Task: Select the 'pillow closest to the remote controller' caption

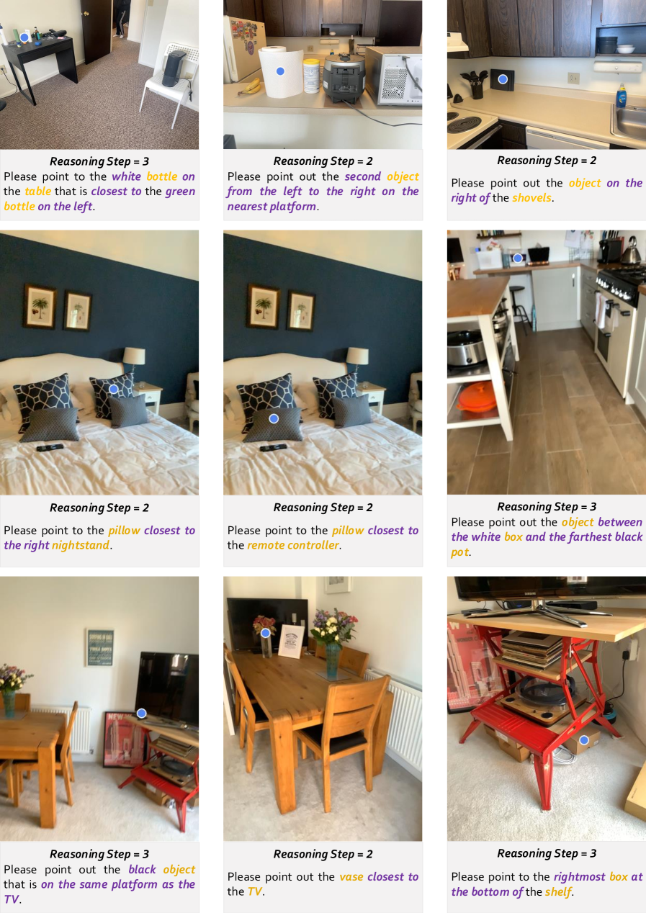Action: pos(323,538)
